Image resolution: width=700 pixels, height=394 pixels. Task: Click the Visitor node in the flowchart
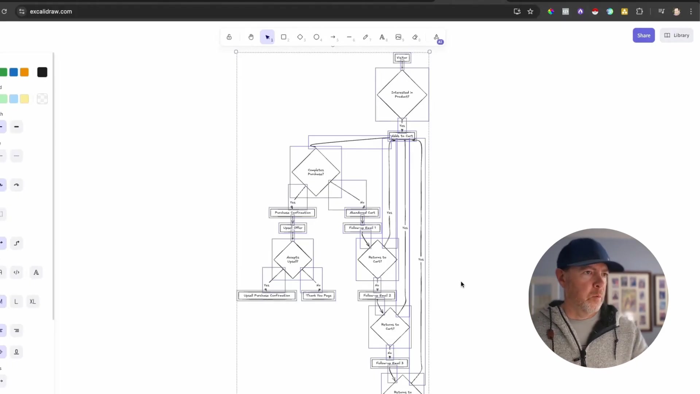point(401,57)
